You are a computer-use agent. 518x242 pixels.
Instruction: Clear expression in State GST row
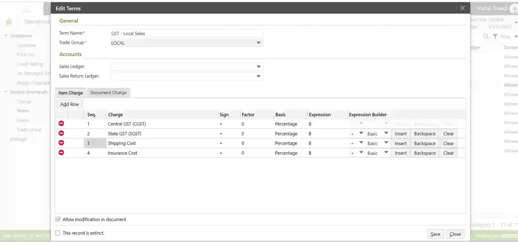coord(449,134)
